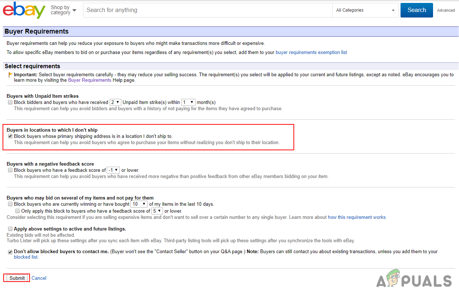Open the Shop by category menu
This screenshot has height=294, width=459.
64,10
